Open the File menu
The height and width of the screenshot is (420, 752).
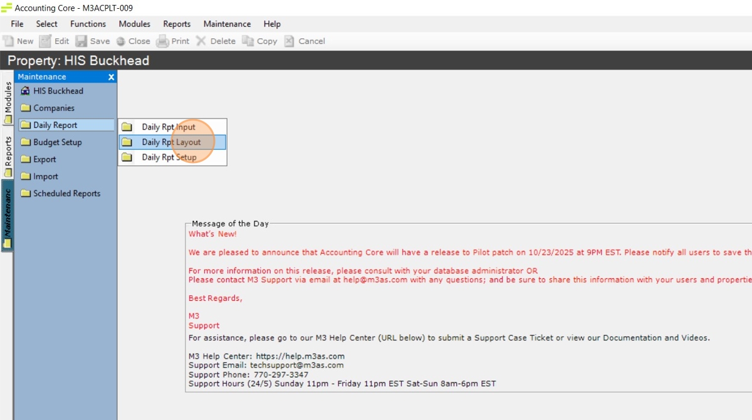pos(17,24)
